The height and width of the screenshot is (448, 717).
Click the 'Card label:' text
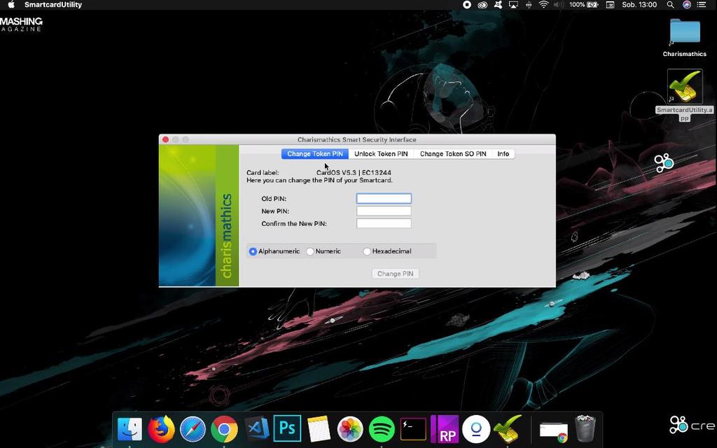coord(263,173)
